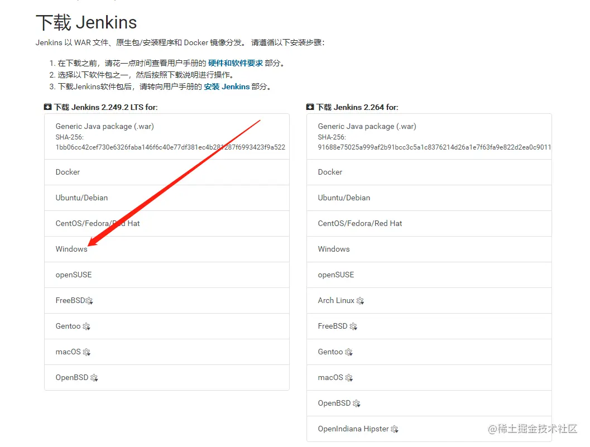Click download icon beside Jenkins 2.249.2 LTS heading
This screenshot has width=590, height=447.
tap(48, 107)
